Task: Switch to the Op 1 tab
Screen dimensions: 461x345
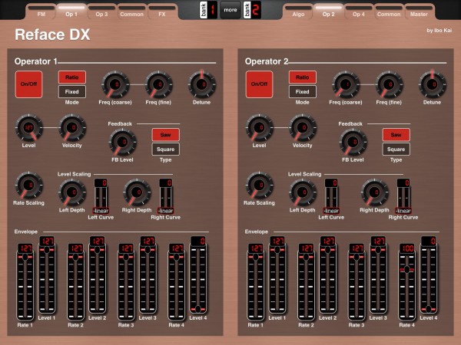Action: 71,12
